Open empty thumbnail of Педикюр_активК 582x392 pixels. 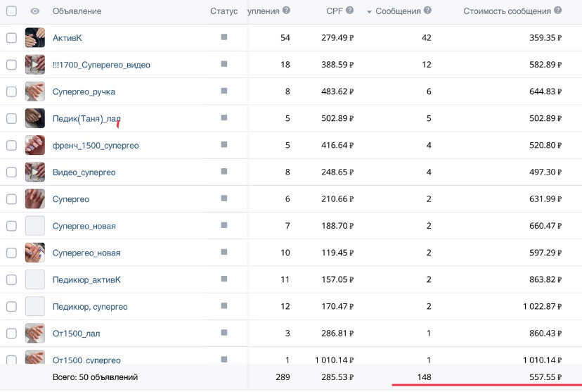tap(35, 279)
